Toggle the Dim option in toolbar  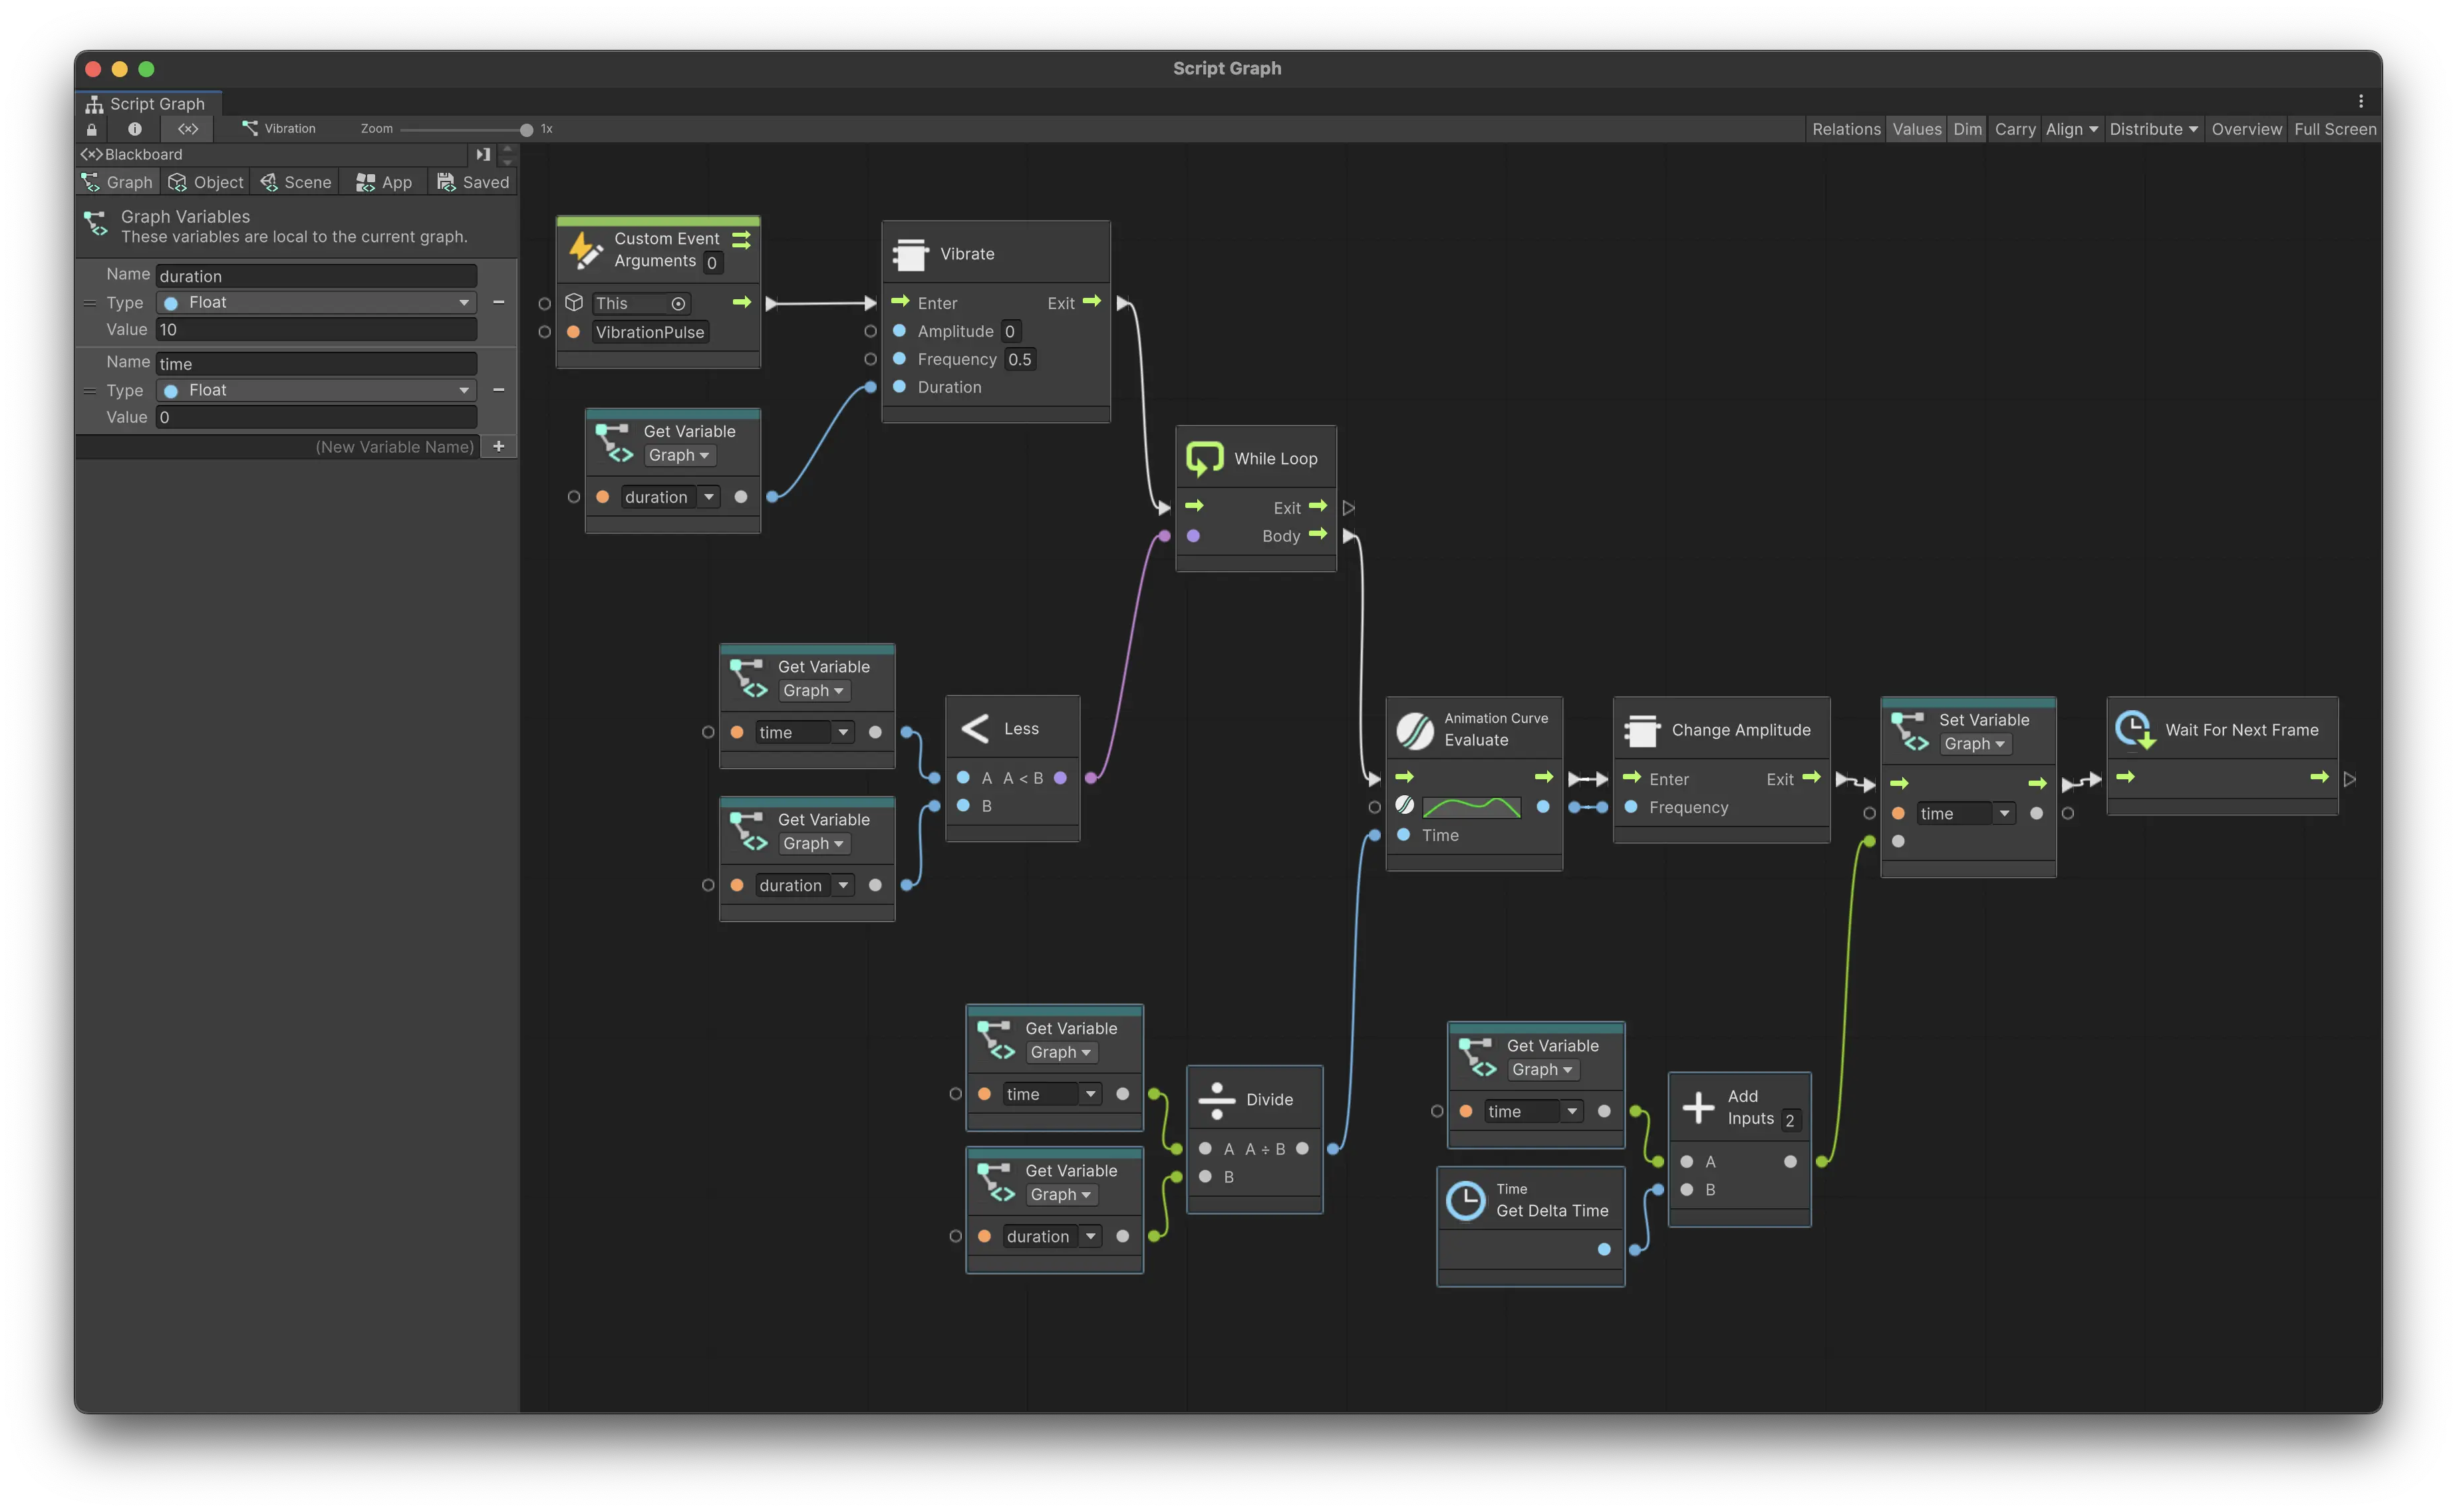point(1967,129)
